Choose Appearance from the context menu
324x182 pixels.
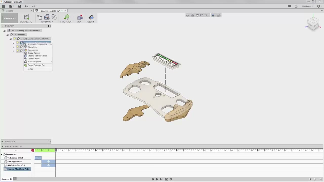33,50
